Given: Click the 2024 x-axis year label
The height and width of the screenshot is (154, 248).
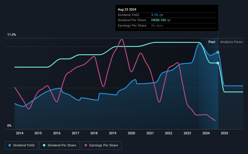Looking at the screenshot, I should tap(206, 133).
